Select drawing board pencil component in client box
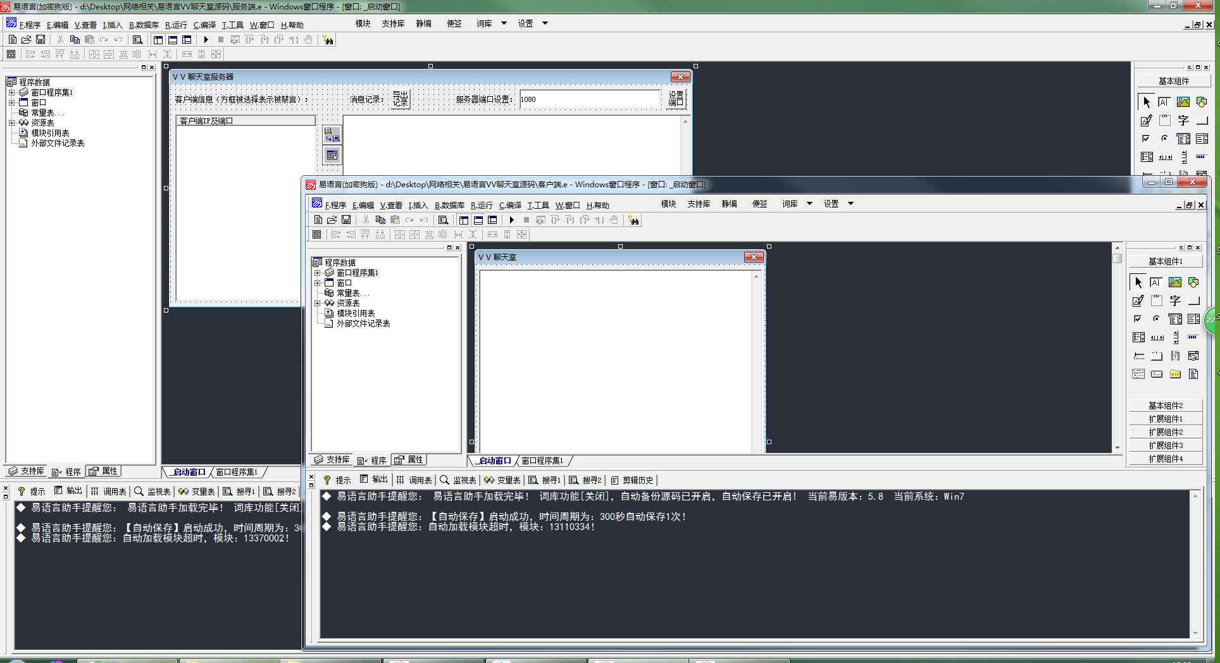 1138,301
